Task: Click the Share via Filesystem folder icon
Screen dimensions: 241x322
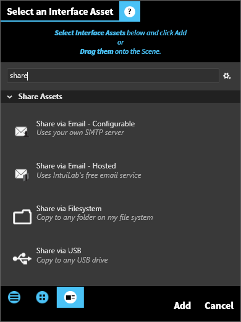Action: coord(22,217)
